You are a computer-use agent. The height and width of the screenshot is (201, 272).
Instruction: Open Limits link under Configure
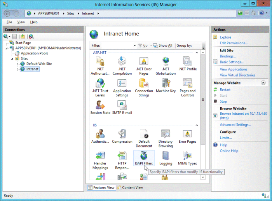click(x=226, y=138)
